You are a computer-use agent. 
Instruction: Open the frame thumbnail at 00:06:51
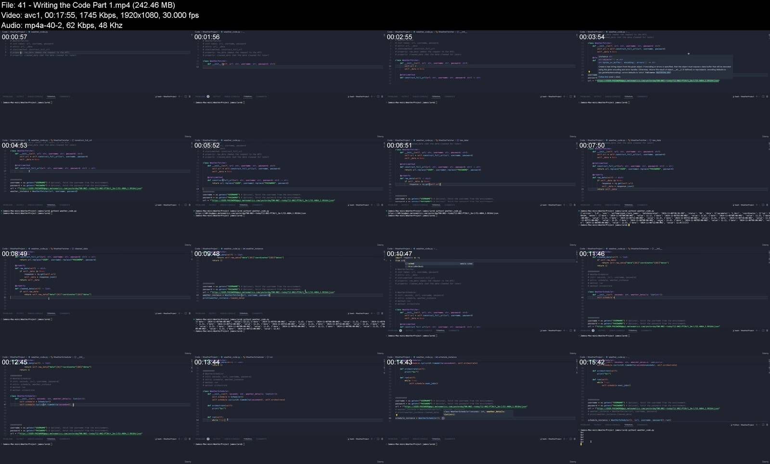(x=481, y=193)
